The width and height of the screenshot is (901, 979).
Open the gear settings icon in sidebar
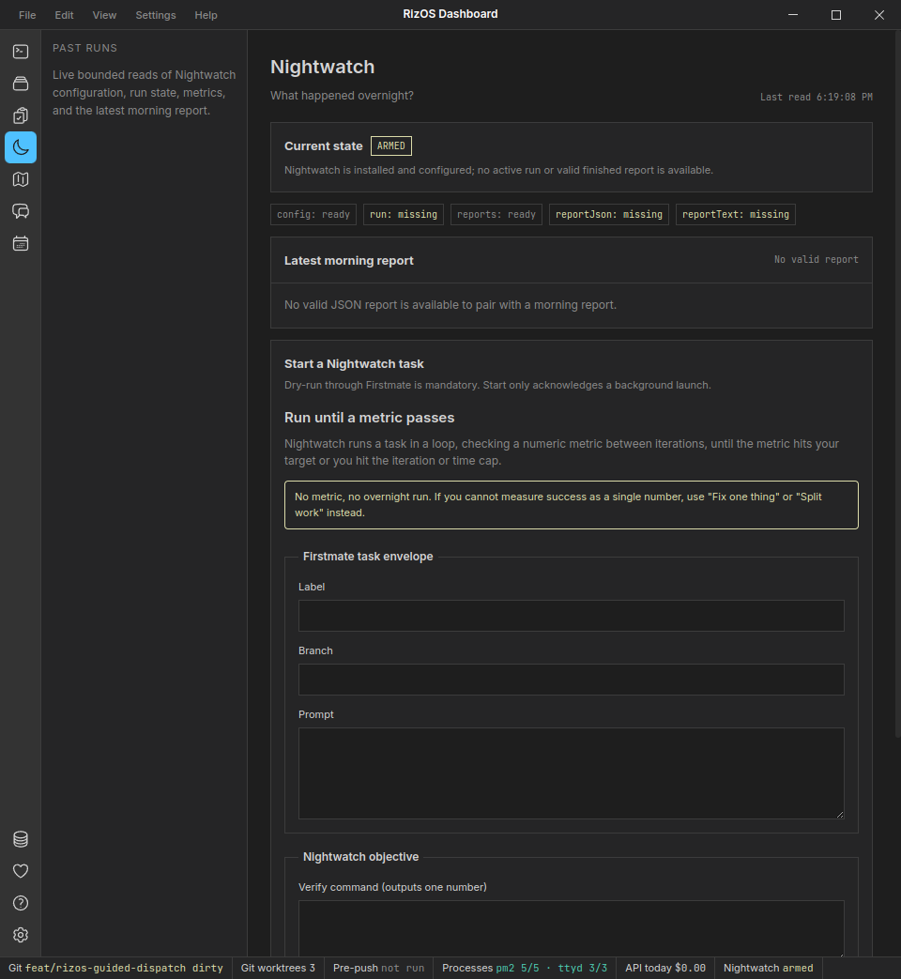(21, 935)
